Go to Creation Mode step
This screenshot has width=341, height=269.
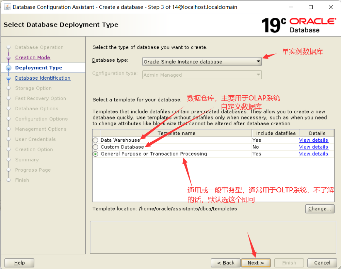pyautogui.click(x=33, y=58)
